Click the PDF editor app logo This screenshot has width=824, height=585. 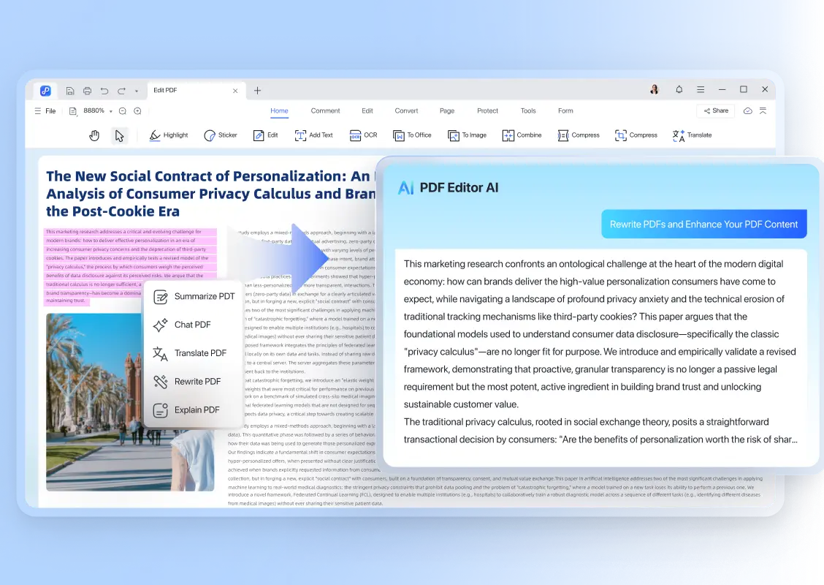[46, 91]
